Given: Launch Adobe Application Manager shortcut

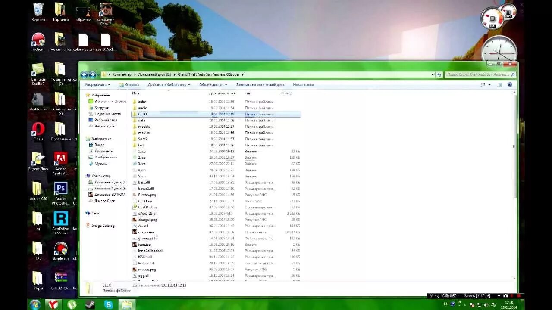Looking at the screenshot, I should pyautogui.click(x=60, y=164).
